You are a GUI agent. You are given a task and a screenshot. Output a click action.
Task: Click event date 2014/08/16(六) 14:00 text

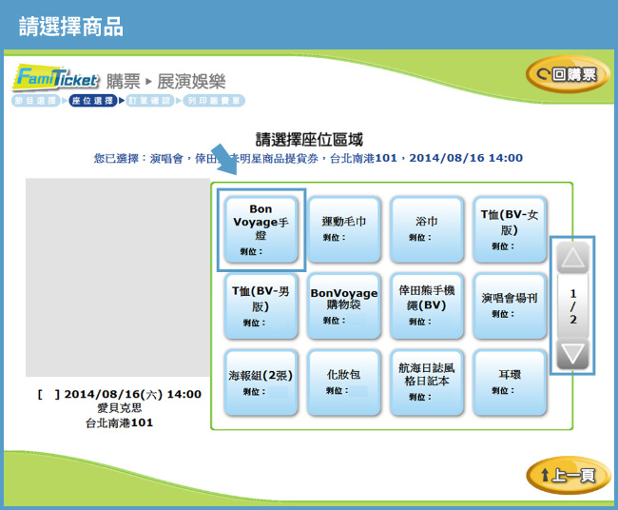(133, 394)
